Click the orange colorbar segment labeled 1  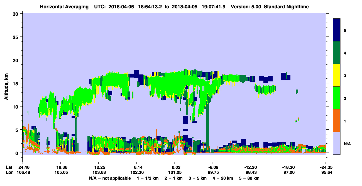[x=337, y=120]
